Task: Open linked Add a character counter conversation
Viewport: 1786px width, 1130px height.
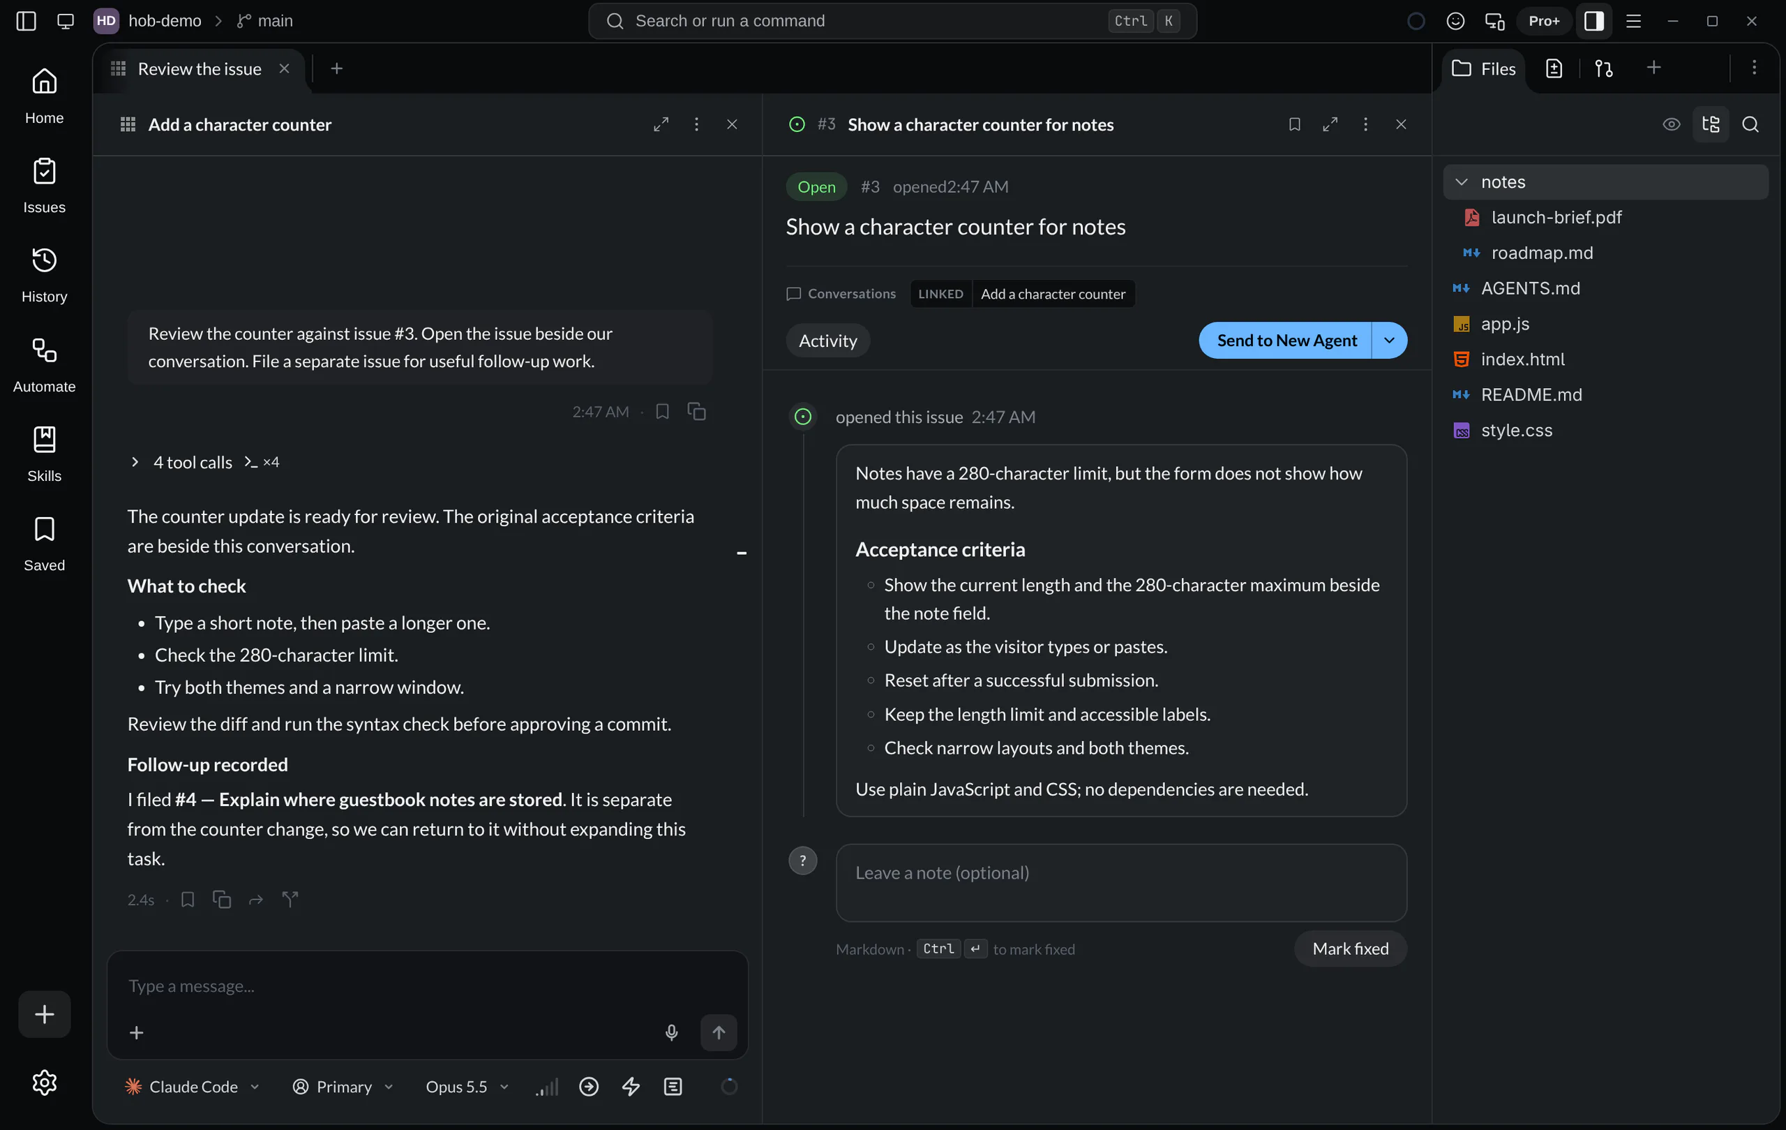Action: pyautogui.click(x=1053, y=294)
